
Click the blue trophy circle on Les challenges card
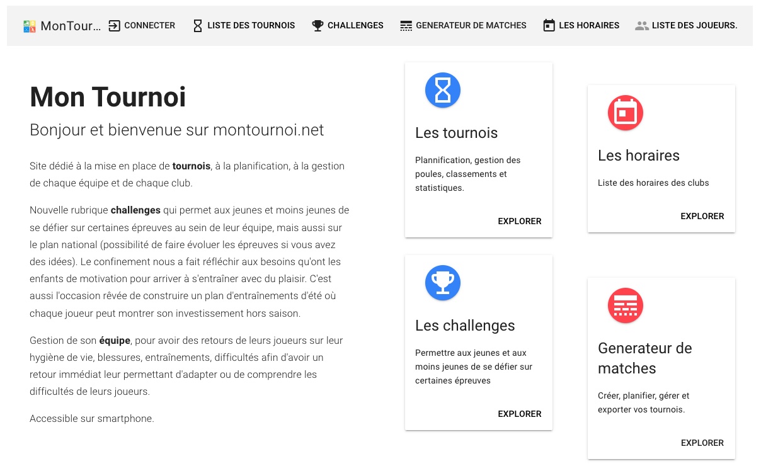click(x=443, y=283)
